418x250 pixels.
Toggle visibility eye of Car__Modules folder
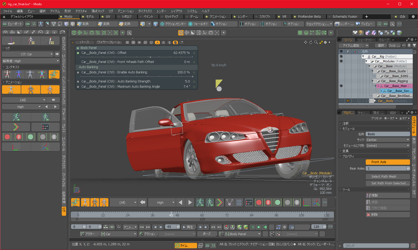341,61
